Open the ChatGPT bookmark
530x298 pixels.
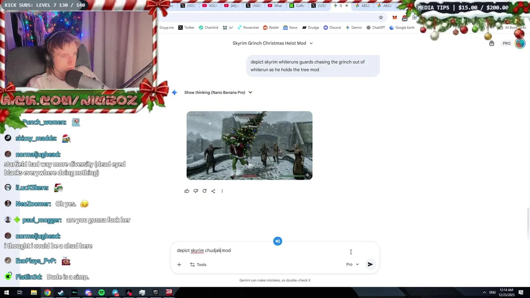pos(376,28)
